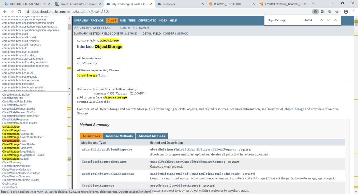Click the zoom magnifier icon in address bar

tap(330, 12)
